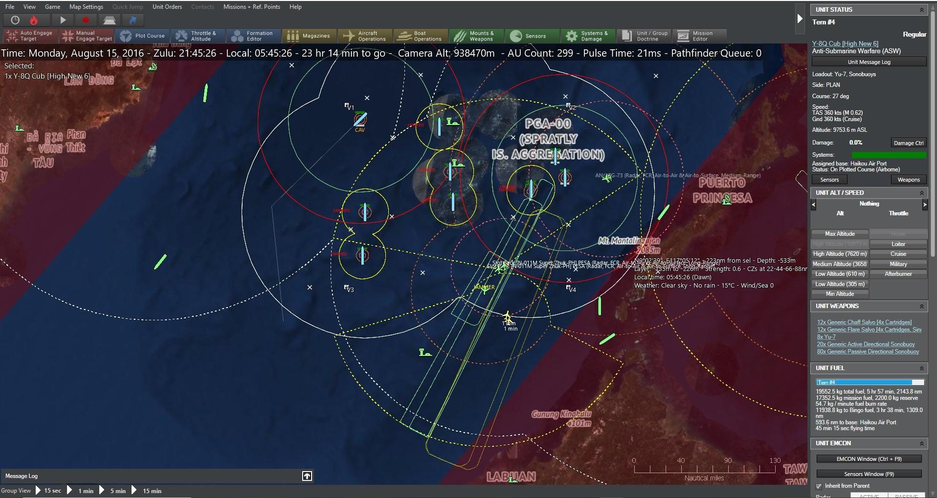Open Mounts & Weapons panel
This screenshot has height=498, width=937.
(475, 36)
